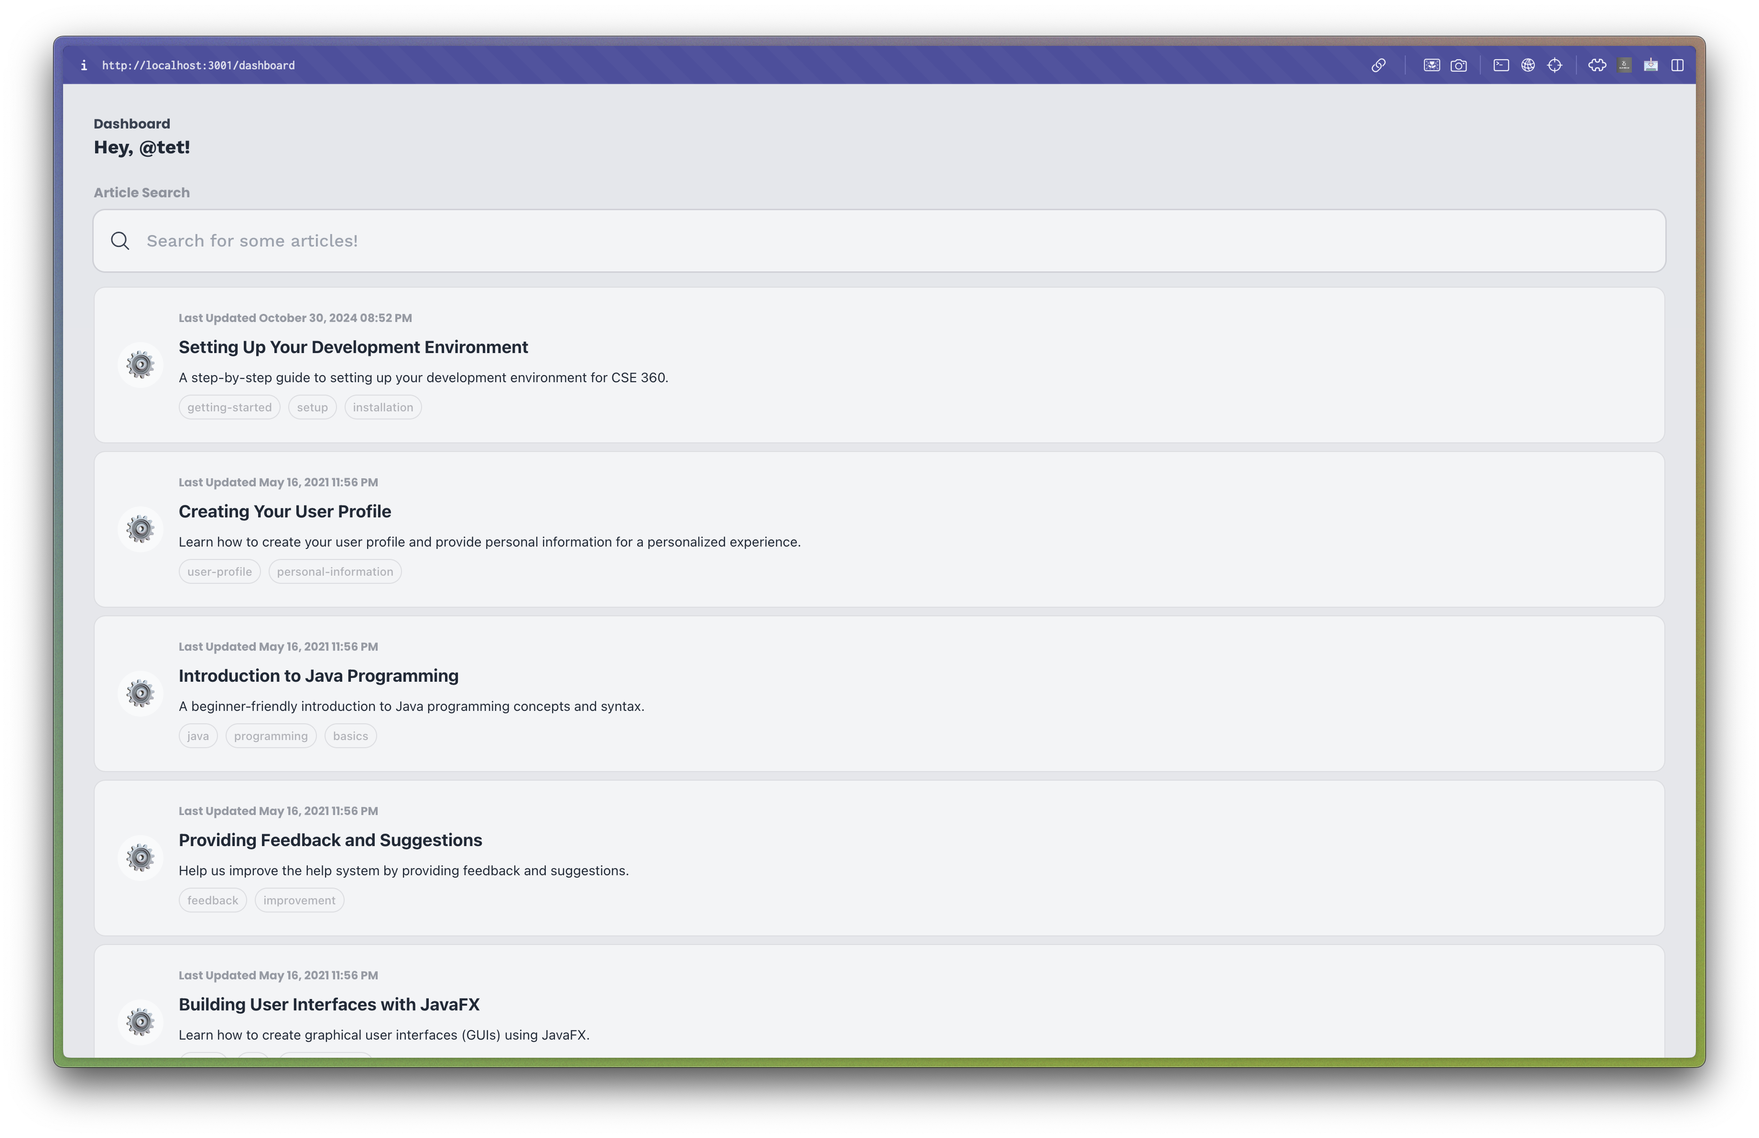Expand the Building User Interfaces with JavaFX card
This screenshot has height=1138, width=1759.
point(328,1004)
